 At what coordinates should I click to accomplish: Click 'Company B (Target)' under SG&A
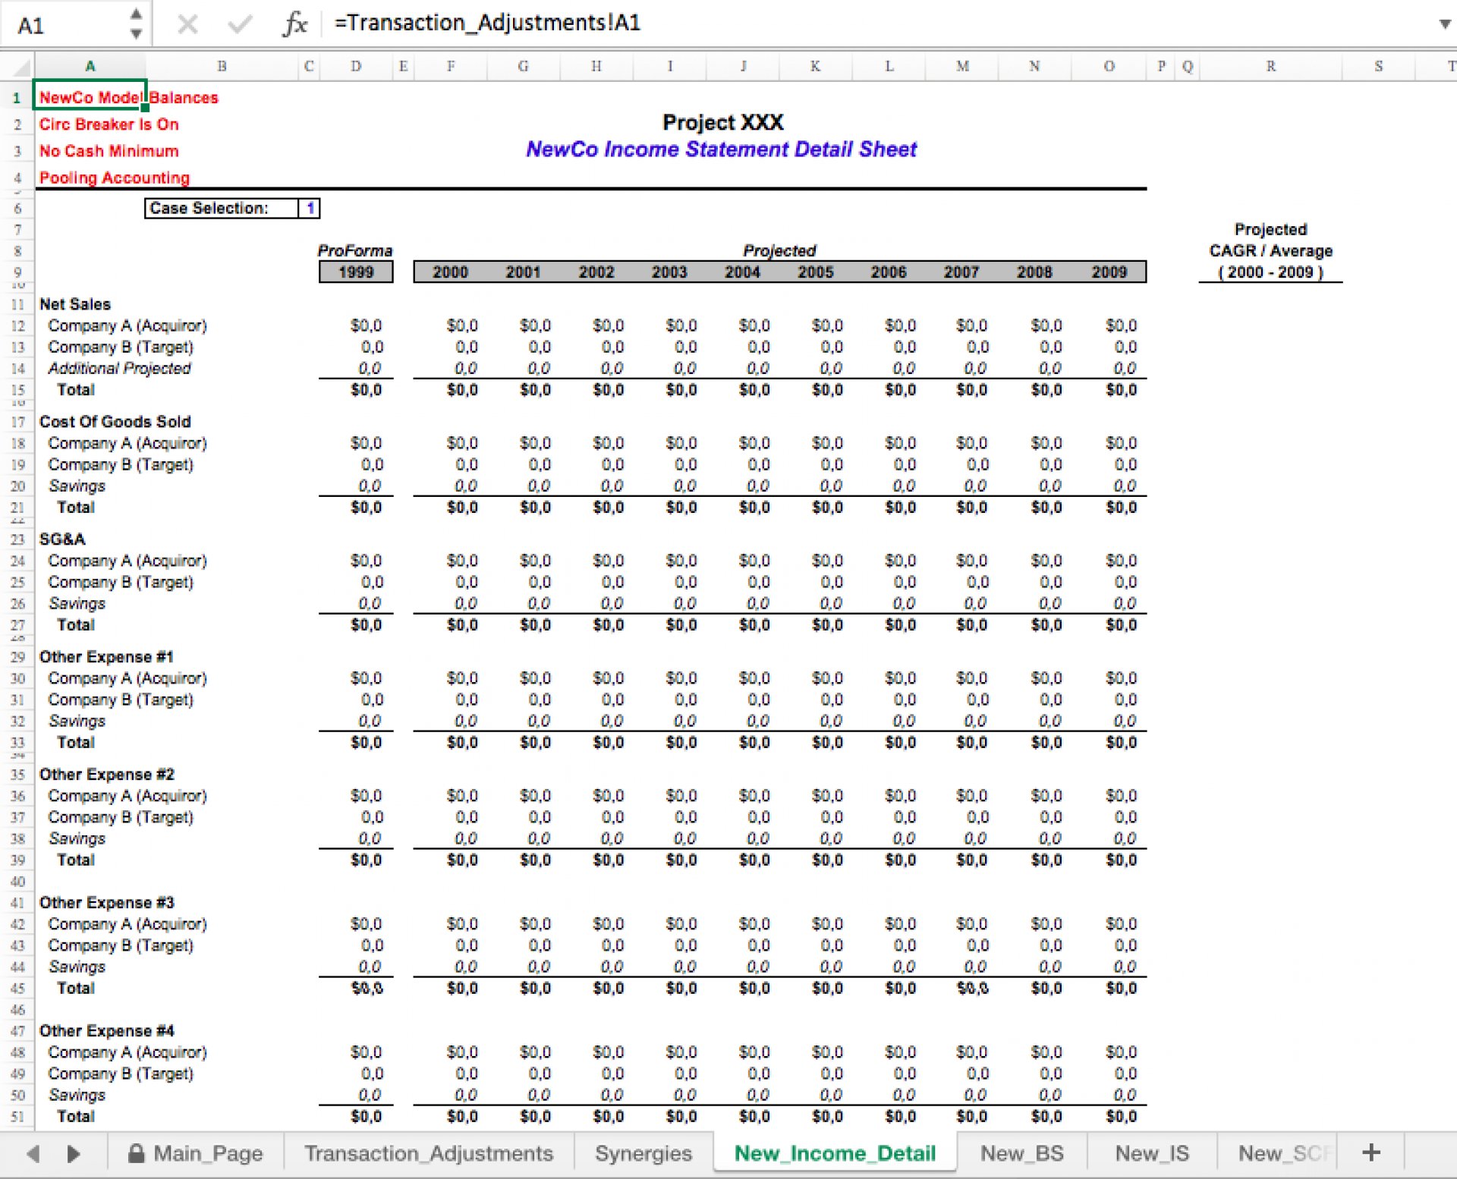(x=120, y=582)
